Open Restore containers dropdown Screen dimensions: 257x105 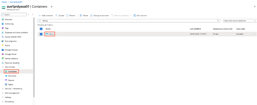[121, 16]
